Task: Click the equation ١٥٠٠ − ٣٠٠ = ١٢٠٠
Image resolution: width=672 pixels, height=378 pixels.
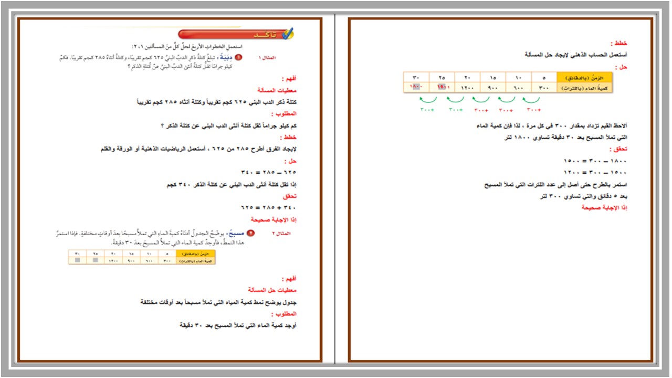Action: 594,172
